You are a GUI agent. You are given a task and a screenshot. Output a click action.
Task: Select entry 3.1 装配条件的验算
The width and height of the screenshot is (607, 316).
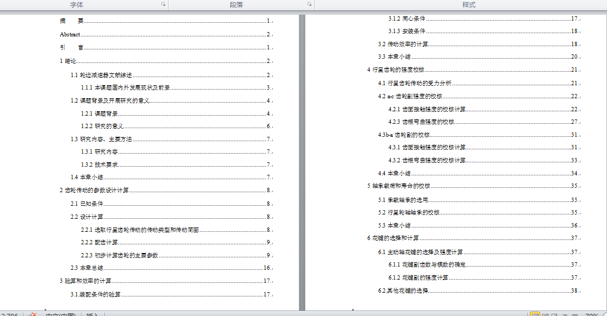coord(172,294)
